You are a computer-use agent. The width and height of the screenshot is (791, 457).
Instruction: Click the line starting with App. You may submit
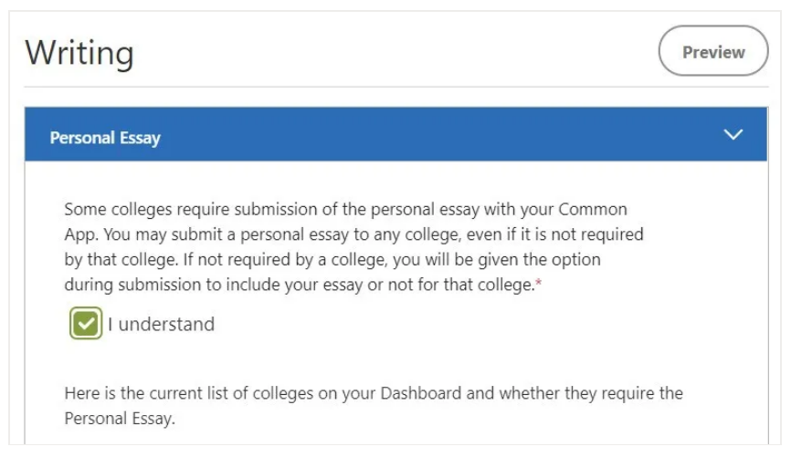tap(353, 234)
